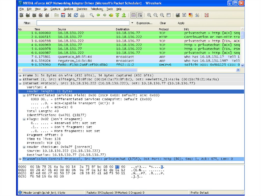Viewport: 261px width, 196px height.
Task: Collapse the Flags: 0x02 tree node
Action: [24, 119]
